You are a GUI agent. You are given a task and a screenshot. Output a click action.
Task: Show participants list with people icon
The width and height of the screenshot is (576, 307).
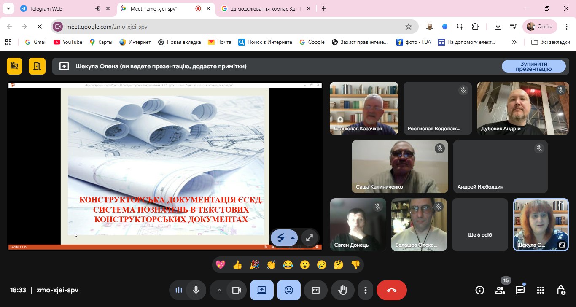[500, 290]
